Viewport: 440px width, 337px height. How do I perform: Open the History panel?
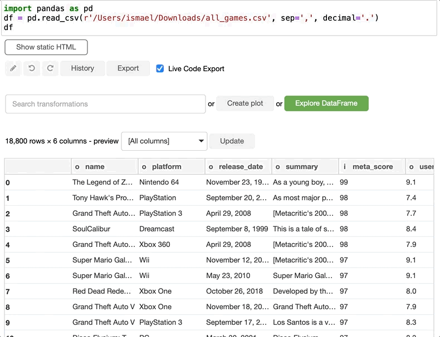pos(82,68)
